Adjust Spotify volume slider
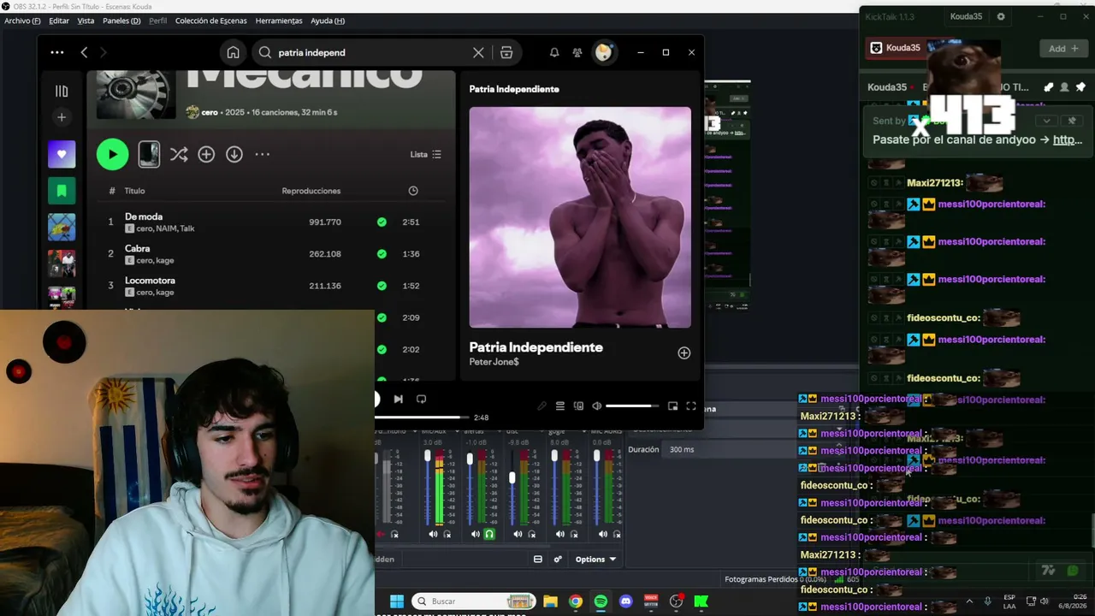The height and width of the screenshot is (616, 1095). click(632, 406)
